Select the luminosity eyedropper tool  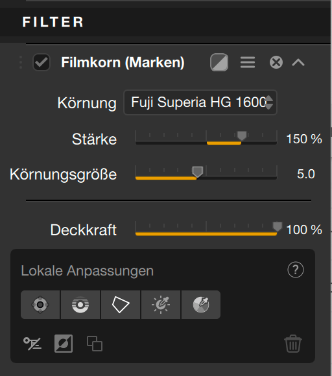pyautogui.click(x=161, y=305)
